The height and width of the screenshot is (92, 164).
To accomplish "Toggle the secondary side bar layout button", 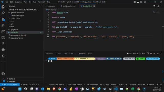I will pos(141,2).
